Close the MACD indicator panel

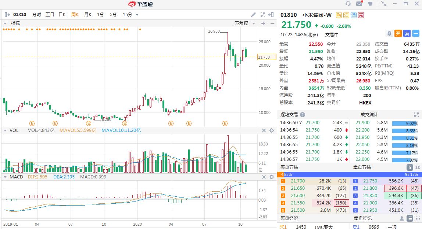(264, 177)
